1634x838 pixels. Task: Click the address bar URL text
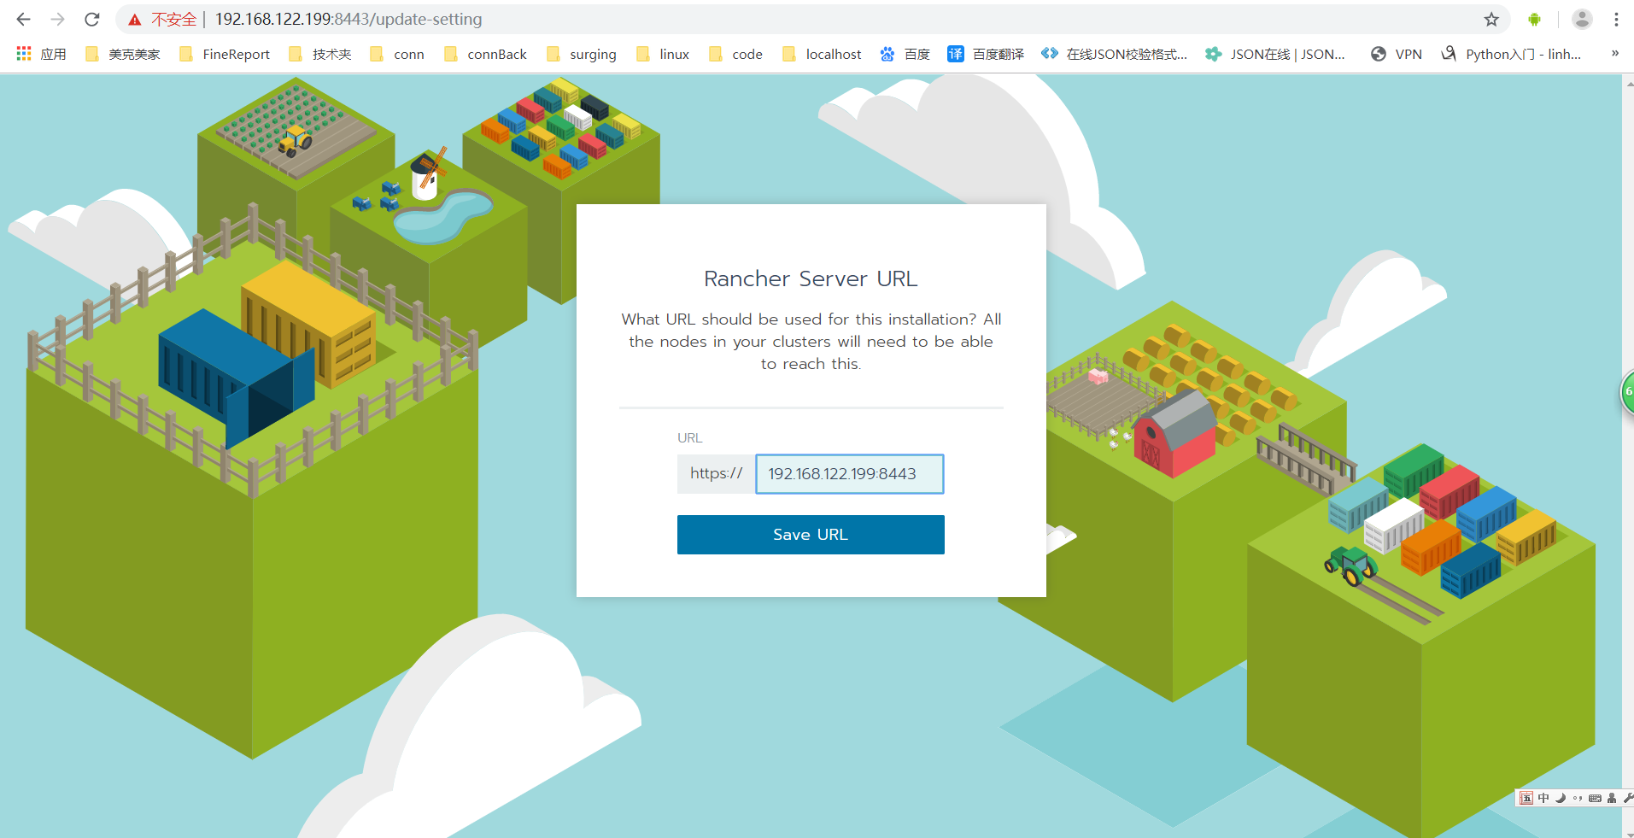click(348, 19)
